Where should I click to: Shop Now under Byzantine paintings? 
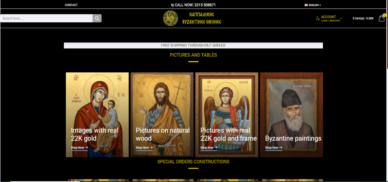[x=274, y=148]
